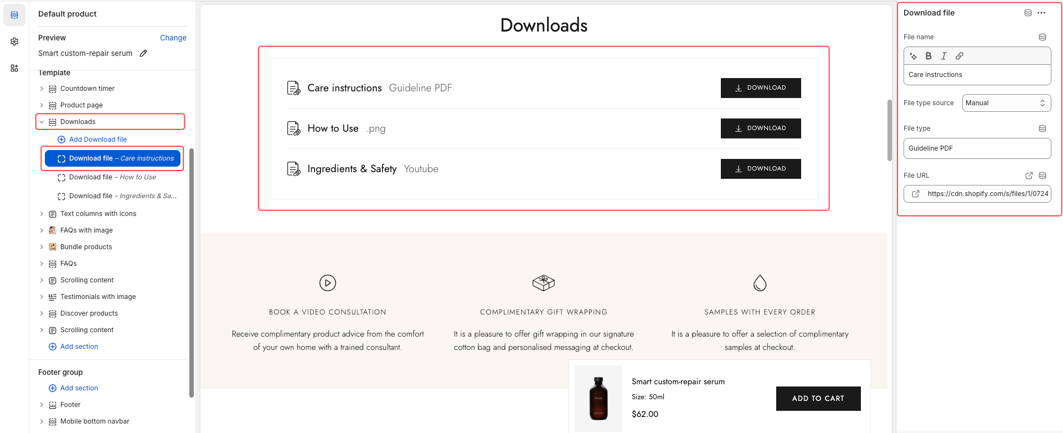1063x433 pixels.
Task: Open the File type source dropdown
Action: point(1006,103)
